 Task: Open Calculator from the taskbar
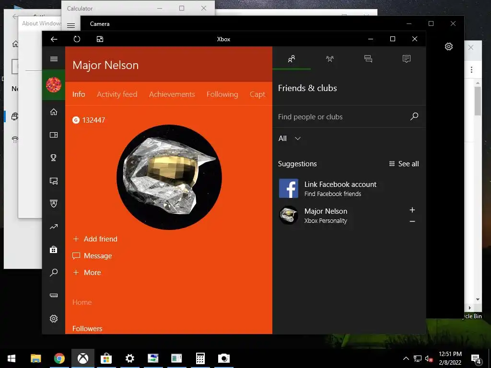(200, 358)
